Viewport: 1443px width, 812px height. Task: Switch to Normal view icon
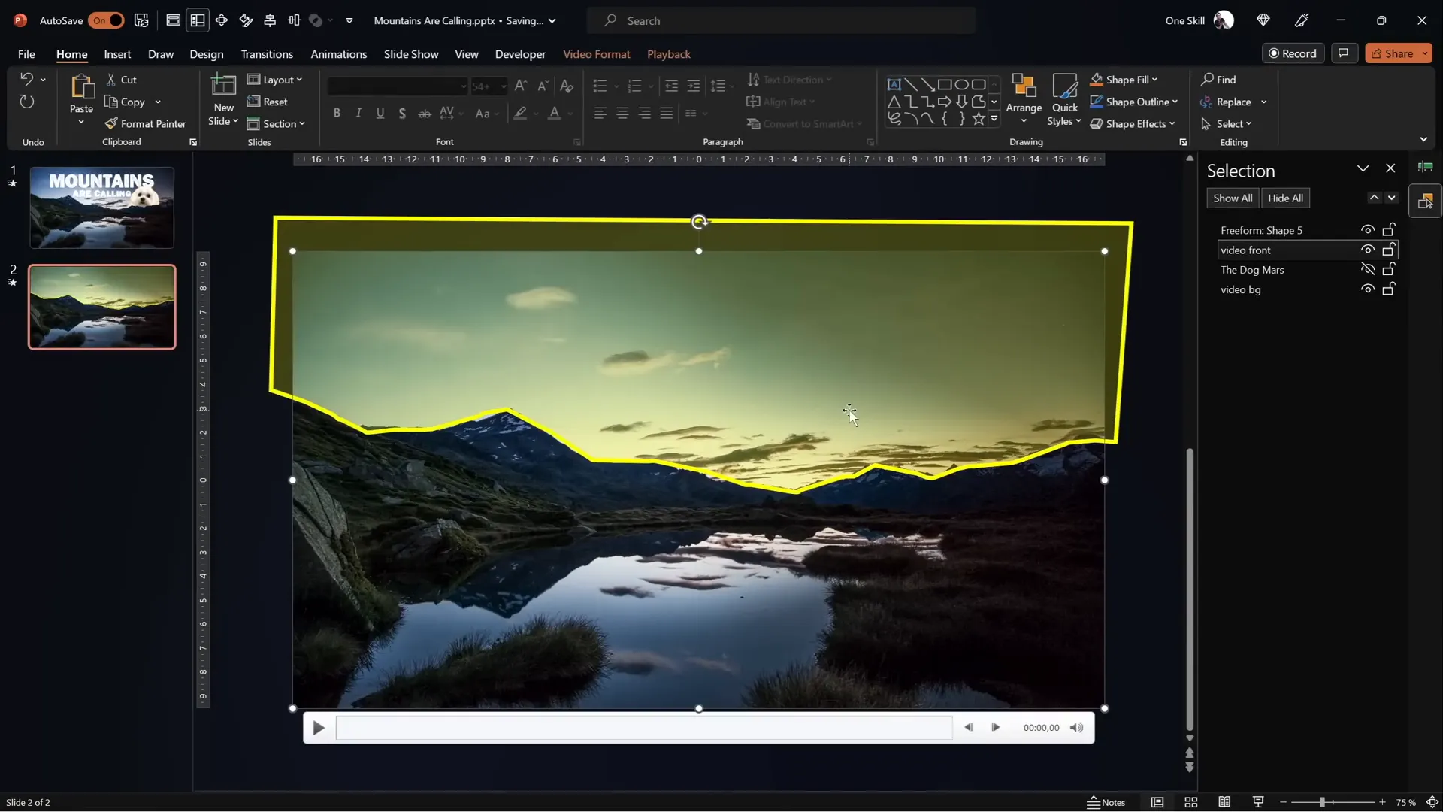(x=1157, y=802)
